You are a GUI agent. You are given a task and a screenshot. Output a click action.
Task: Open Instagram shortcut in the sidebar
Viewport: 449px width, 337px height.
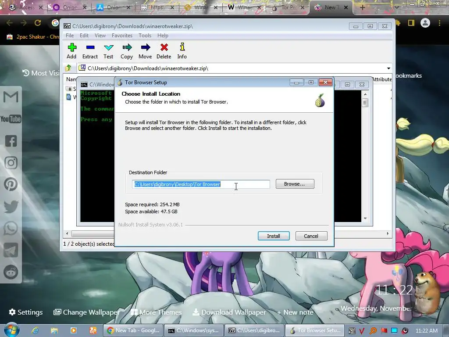coord(11,163)
